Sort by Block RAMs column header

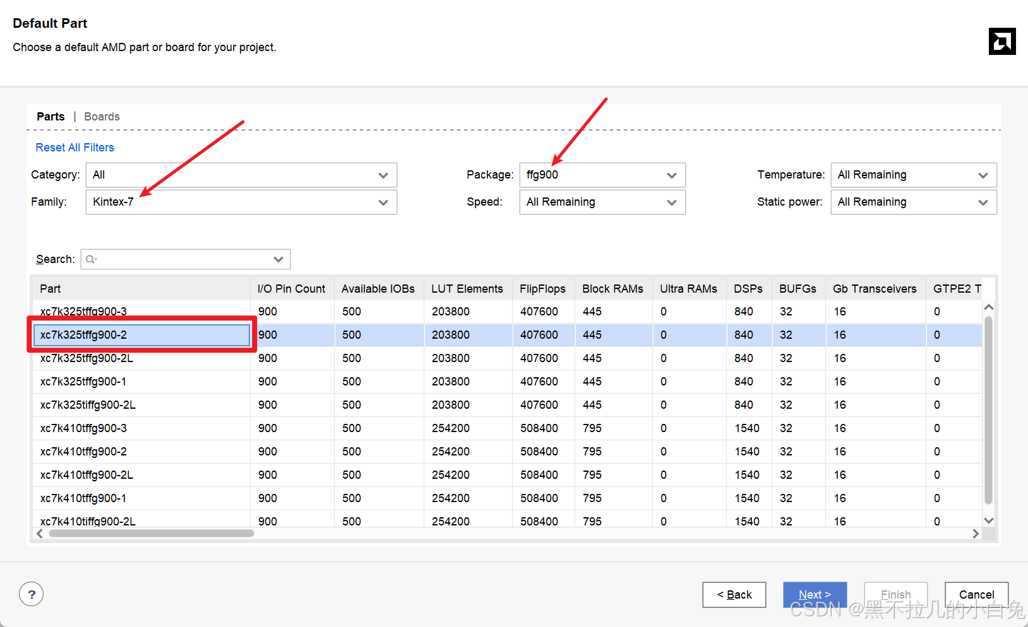coord(614,289)
